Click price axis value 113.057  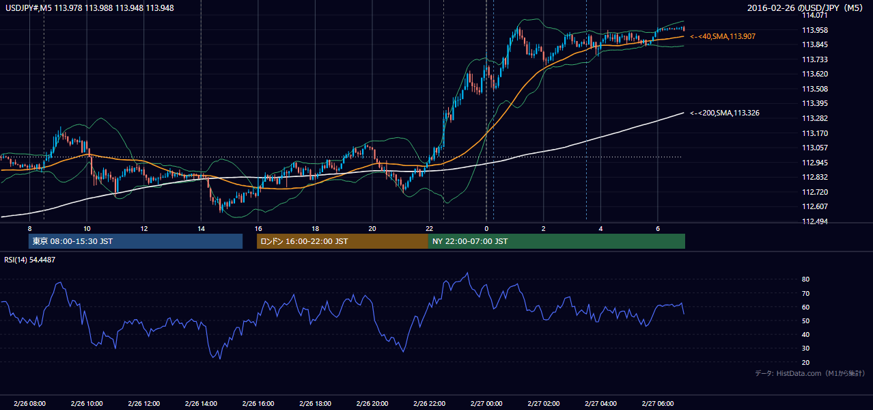click(815, 148)
